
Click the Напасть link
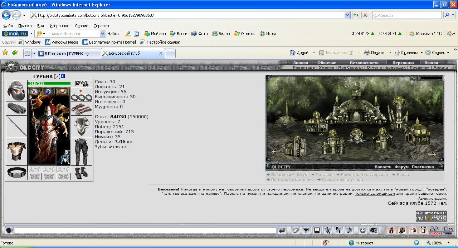coord(383,167)
